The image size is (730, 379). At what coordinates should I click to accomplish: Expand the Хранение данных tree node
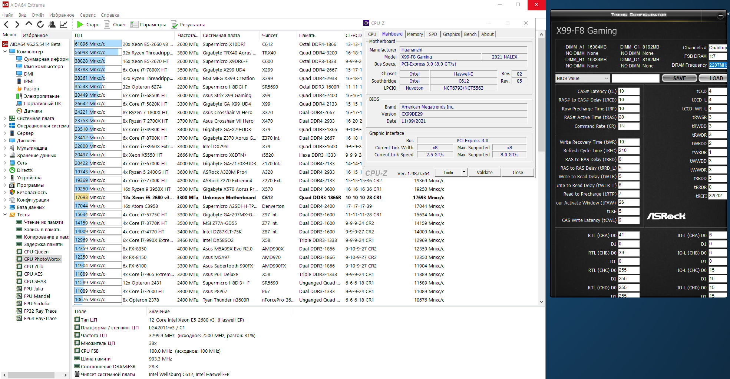[x=5, y=155]
